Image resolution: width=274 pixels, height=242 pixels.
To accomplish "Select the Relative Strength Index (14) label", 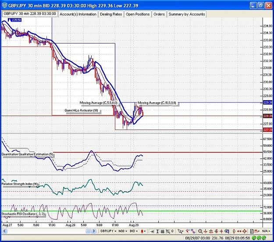I will (x=20, y=184).
